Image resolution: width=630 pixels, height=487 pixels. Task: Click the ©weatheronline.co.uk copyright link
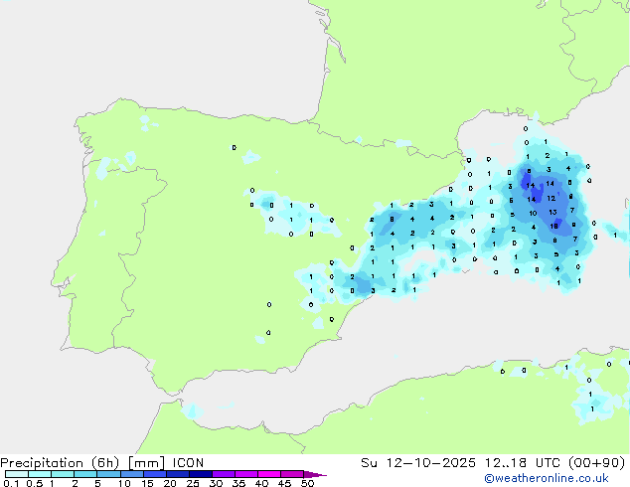[547, 478]
